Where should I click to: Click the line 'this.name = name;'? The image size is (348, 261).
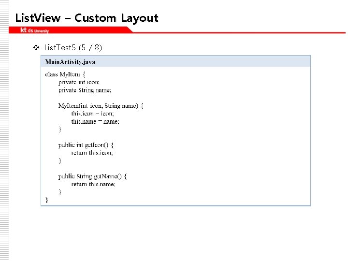point(95,121)
